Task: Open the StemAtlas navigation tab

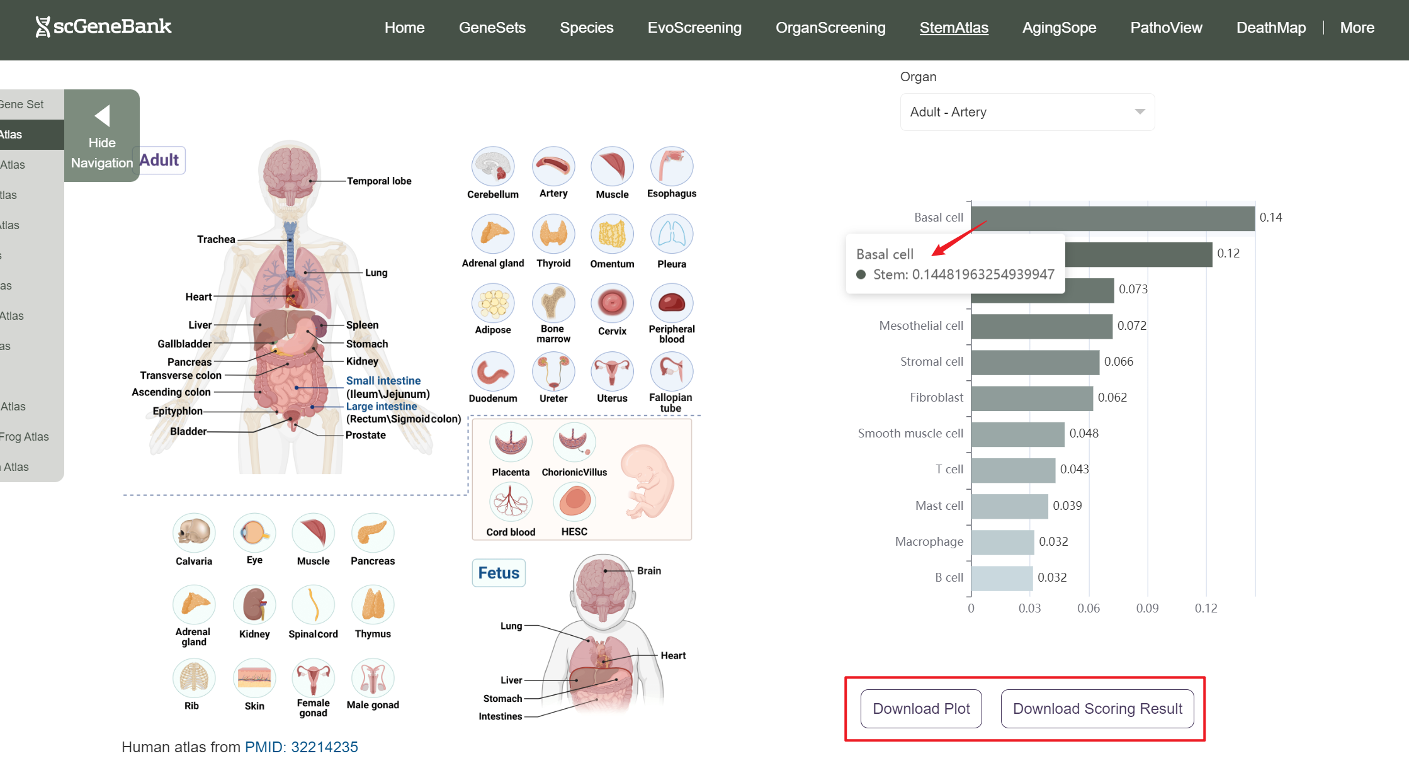Action: [954, 28]
